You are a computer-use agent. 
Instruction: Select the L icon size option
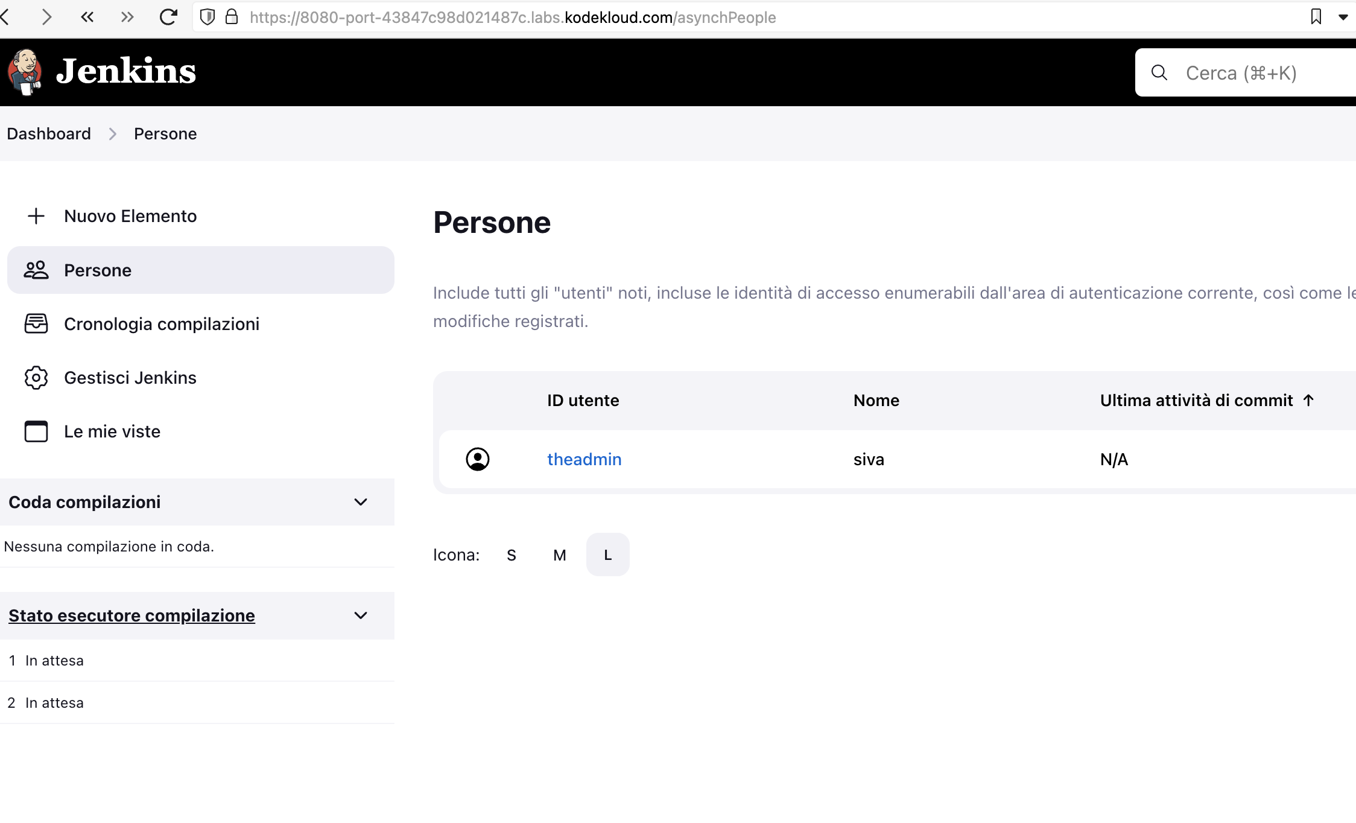608,555
